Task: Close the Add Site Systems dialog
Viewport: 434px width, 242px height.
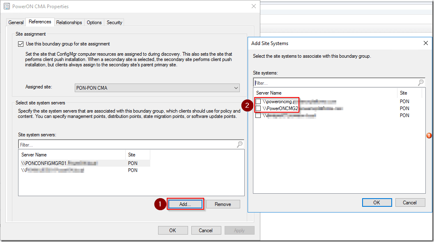Action: [x=425, y=43]
